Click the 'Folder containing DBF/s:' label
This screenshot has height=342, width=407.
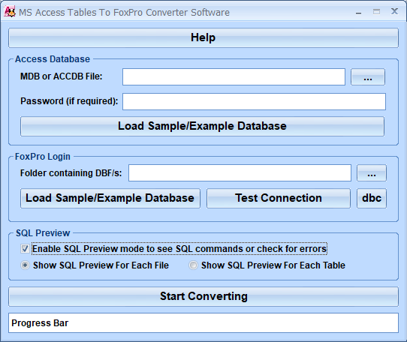[71, 173]
